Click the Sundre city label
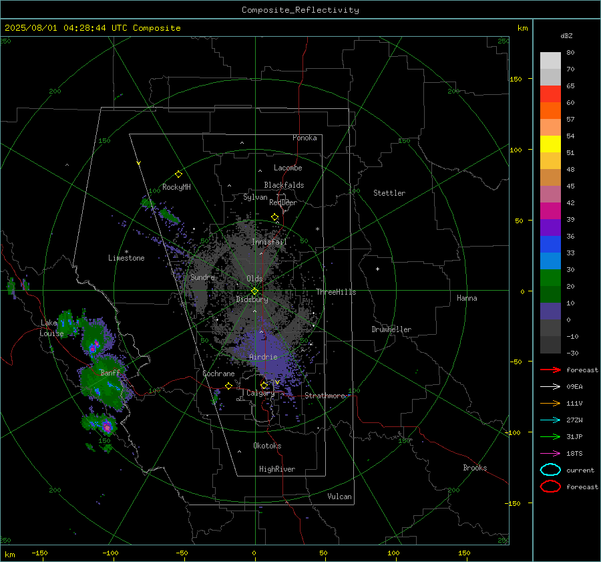This screenshot has height=562, width=601. [x=202, y=277]
